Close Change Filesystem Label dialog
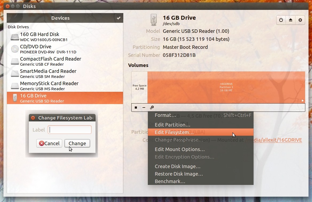Image resolution: width=312 pixels, height=202 pixels. (33, 118)
